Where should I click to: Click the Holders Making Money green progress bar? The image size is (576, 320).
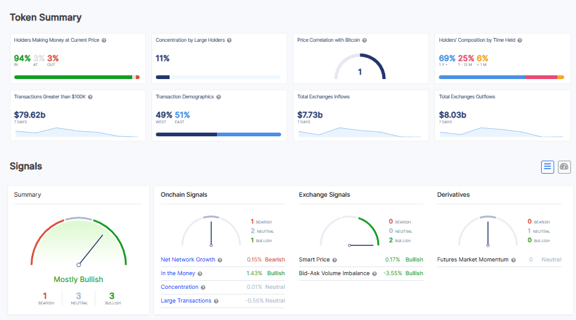coord(73,77)
